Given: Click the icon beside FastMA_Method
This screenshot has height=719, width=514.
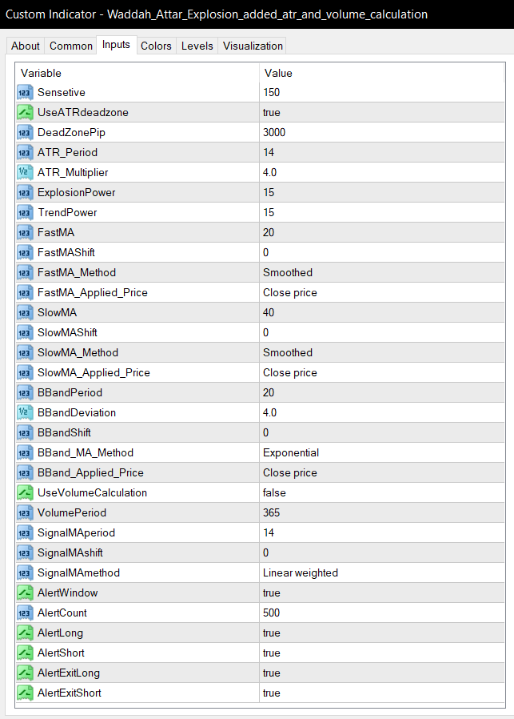Looking at the screenshot, I should 25,273.
